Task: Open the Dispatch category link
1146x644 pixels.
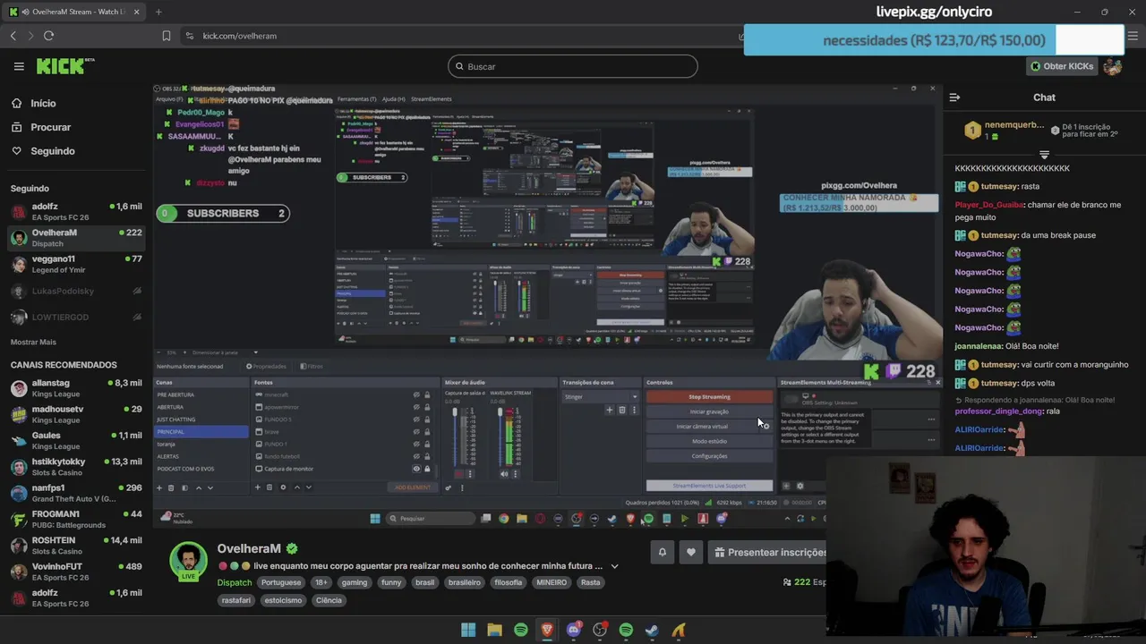Action: (x=235, y=582)
